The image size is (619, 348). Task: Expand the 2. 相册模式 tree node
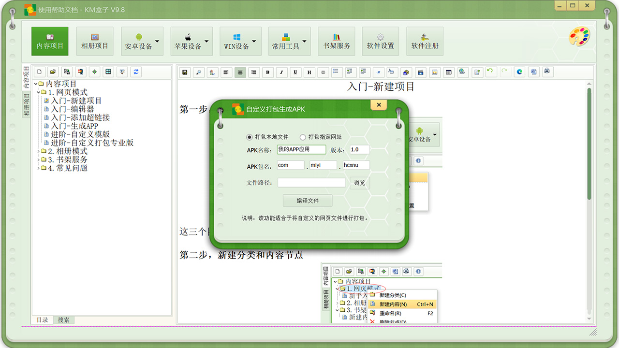tap(38, 151)
